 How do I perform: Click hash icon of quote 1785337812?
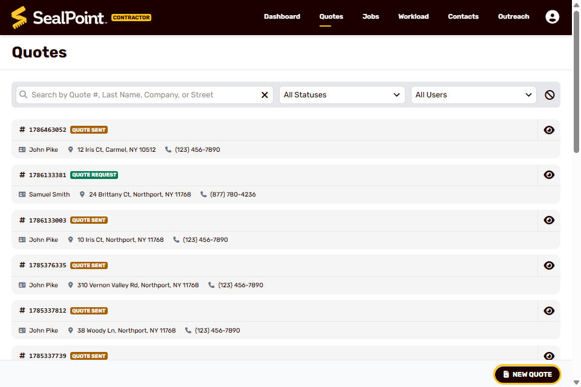[22, 310]
